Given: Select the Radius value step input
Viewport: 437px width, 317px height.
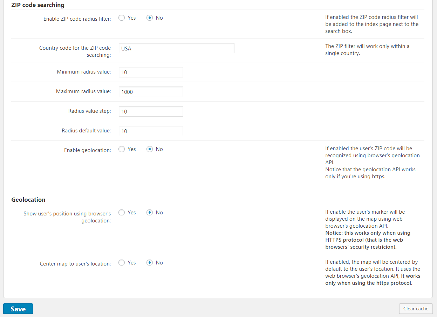Looking at the screenshot, I should pos(151,111).
